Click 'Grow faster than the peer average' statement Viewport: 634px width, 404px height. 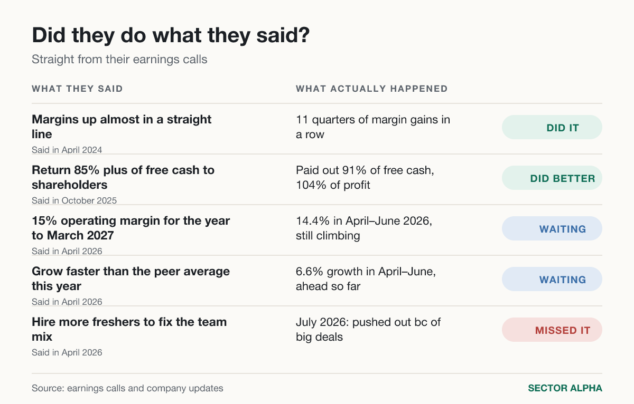pos(130,278)
